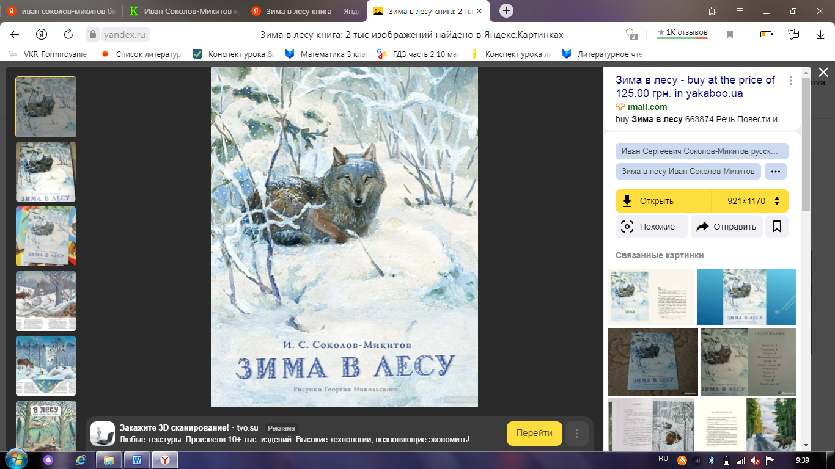Open the related image with СОДЕРЖАНИЕ page

click(x=748, y=362)
